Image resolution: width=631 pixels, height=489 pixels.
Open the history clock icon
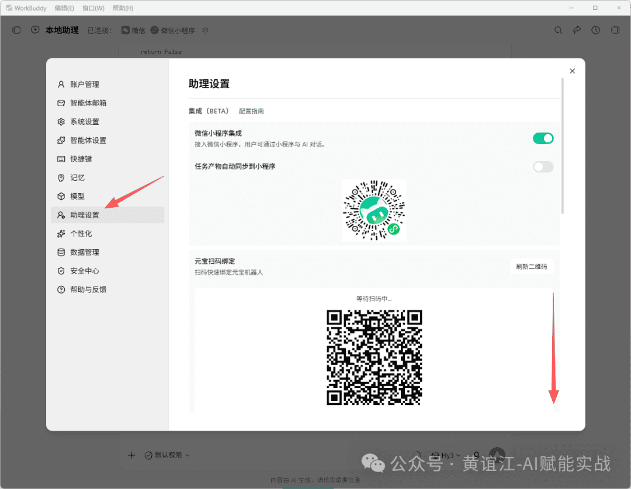(x=595, y=30)
